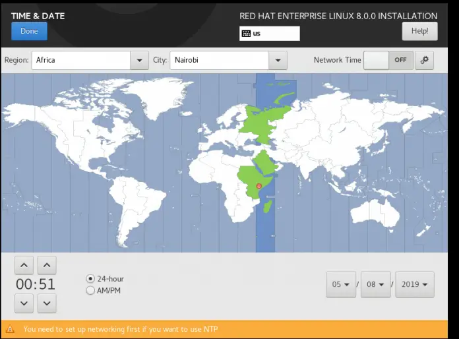The image size is (459, 339).
Task: Increase minutes with up arrow
Action: coord(46,266)
